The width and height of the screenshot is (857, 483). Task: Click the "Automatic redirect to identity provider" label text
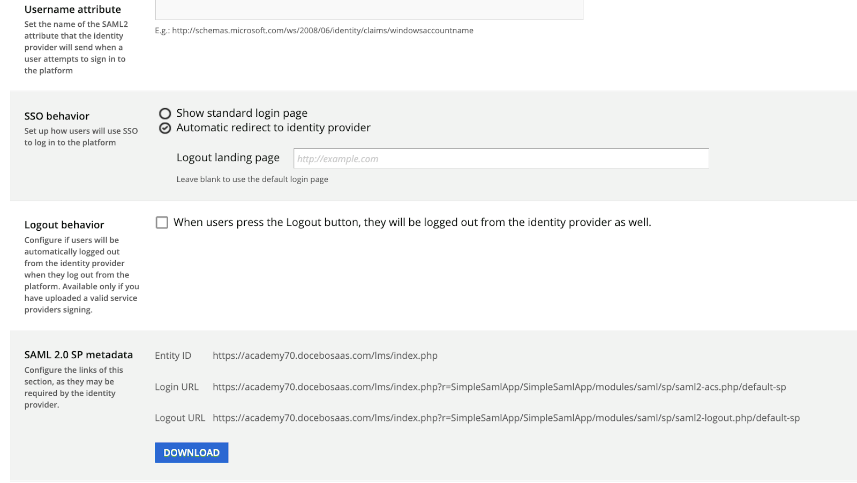273,127
